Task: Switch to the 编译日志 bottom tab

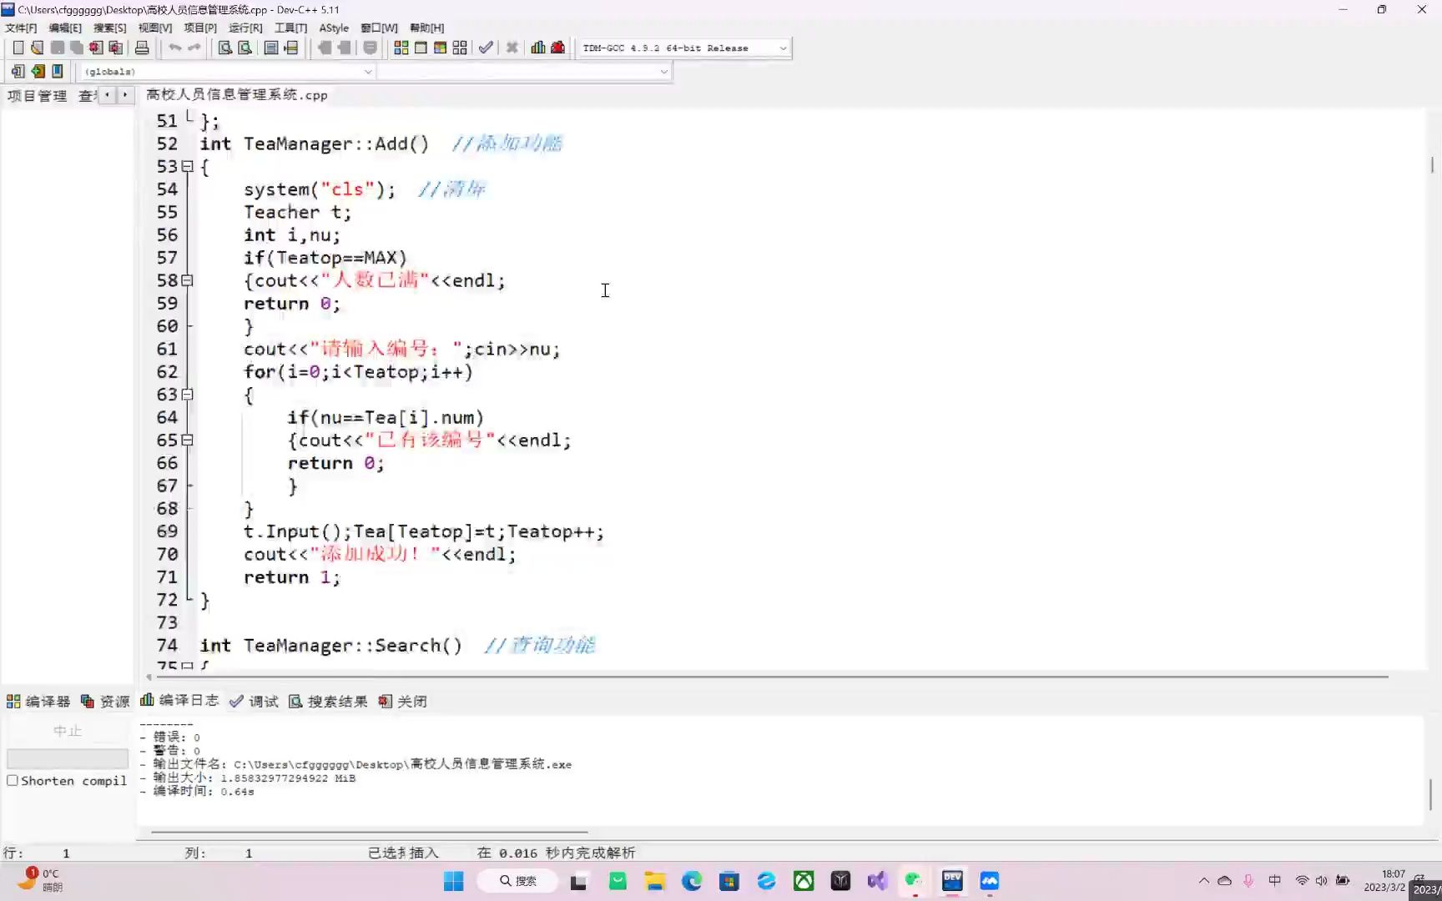Action: [x=179, y=701]
